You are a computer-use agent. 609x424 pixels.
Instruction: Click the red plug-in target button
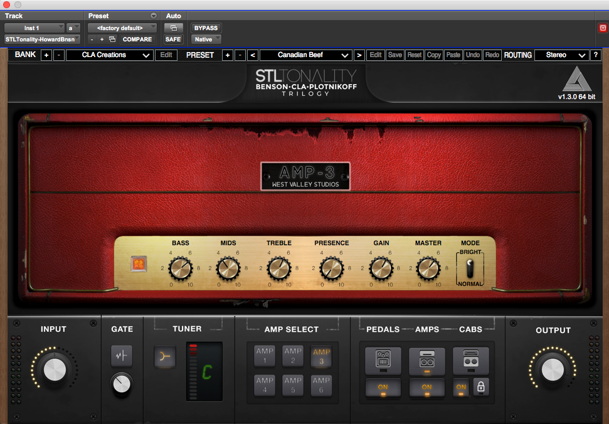pyautogui.click(x=602, y=28)
